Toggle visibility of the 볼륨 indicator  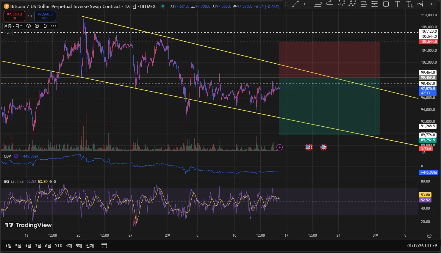[29, 26]
